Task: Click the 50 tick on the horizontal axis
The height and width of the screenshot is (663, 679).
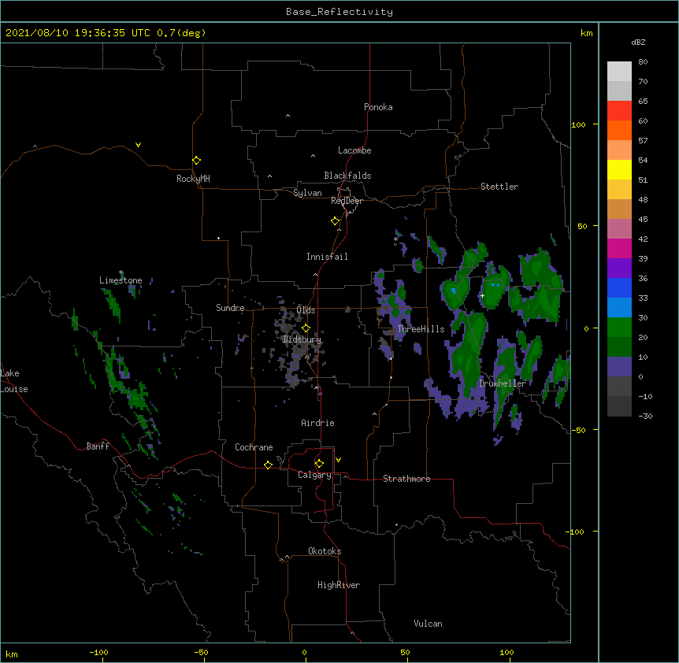Action: [x=405, y=652]
